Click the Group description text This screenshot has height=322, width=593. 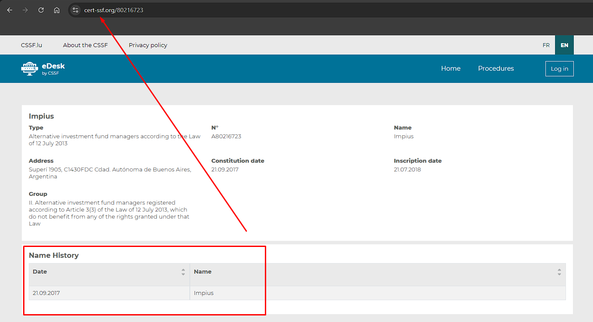pos(109,213)
